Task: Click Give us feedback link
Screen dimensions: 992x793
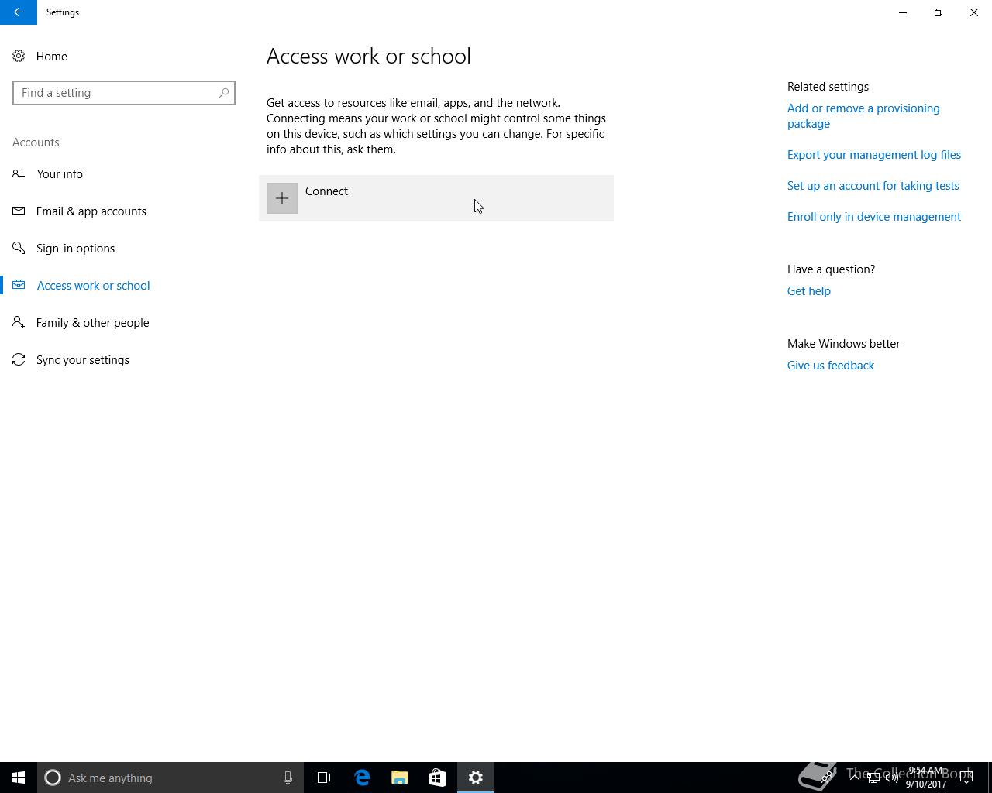Action: click(831, 366)
